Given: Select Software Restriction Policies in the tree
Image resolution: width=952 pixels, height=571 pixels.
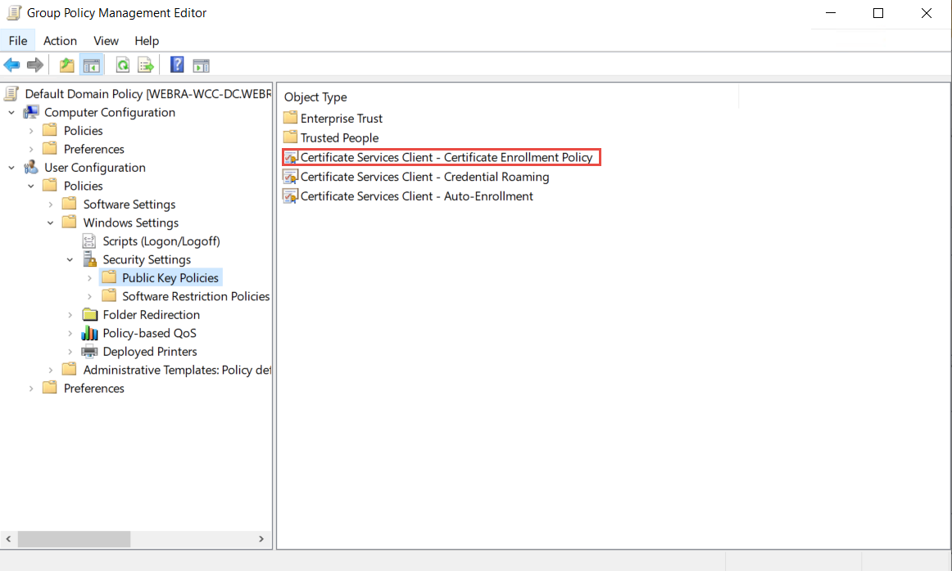Looking at the screenshot, I should 195,296.
